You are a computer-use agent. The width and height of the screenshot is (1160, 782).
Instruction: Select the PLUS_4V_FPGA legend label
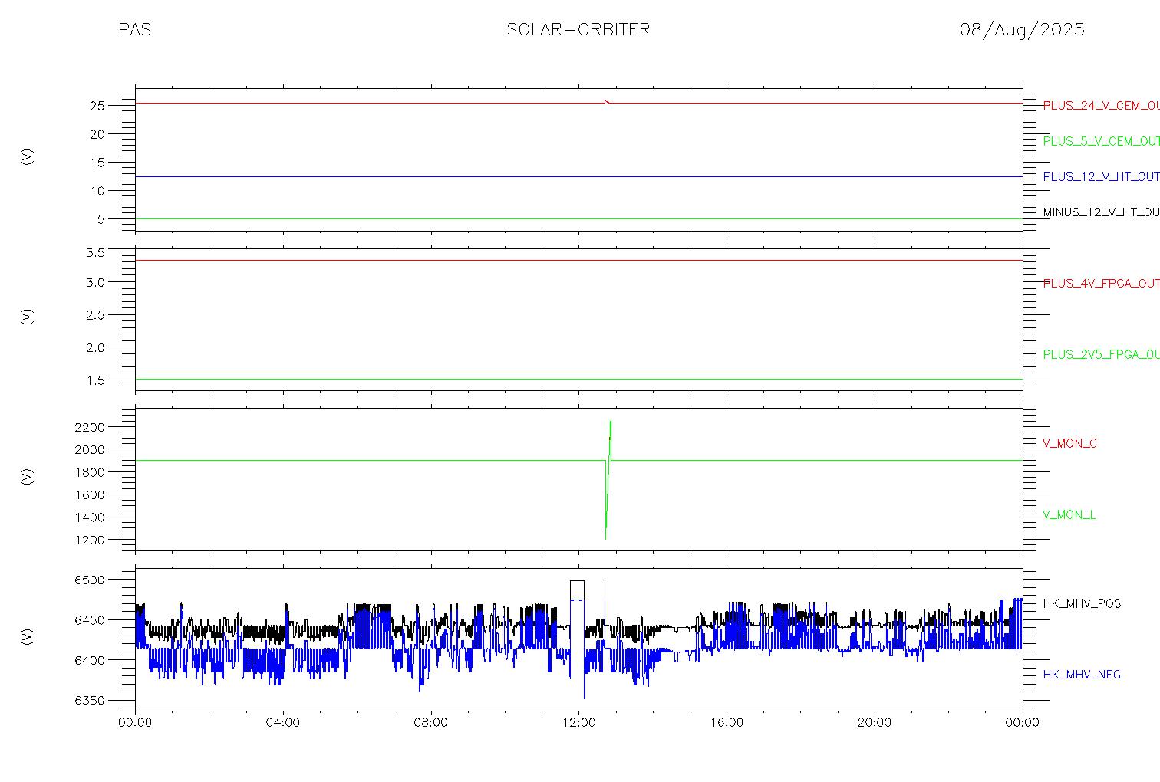click(x=1101, y=283)
